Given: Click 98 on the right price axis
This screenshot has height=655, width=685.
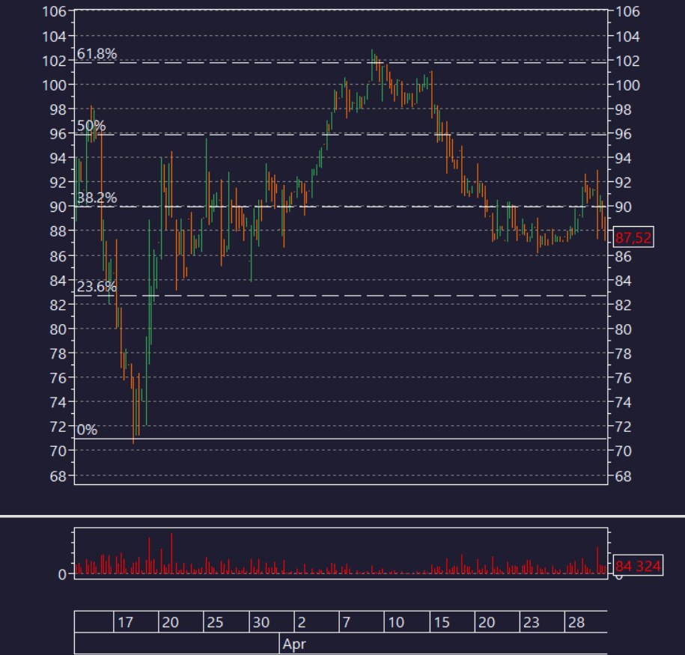Looking at the screenshot, I should [x=624, y=110].
